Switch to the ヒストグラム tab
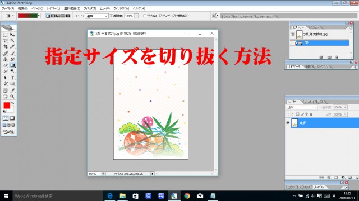 (x=321, y=67)
